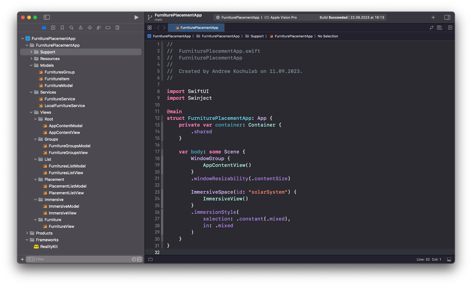This screenshot has width=472, height=286.
Task: Open the Debug navigator
Action: point(99,28)
